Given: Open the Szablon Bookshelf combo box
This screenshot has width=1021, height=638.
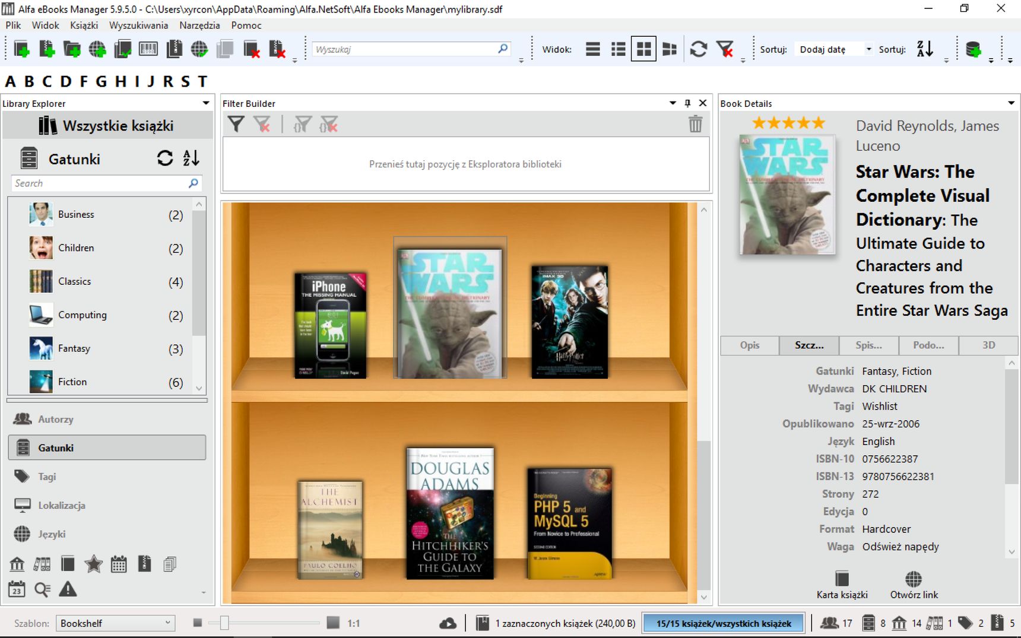Looking at the screenshot, I should pyautogui.click(x=115, y=623).
